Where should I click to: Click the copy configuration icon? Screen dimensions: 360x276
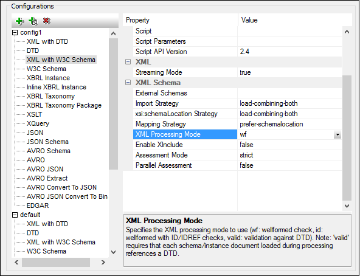[x=33, y=21]
